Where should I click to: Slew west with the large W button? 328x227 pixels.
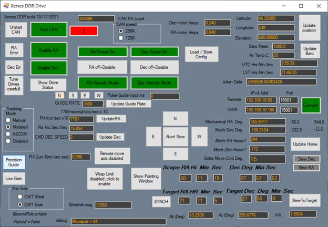(x=199, y=137)
